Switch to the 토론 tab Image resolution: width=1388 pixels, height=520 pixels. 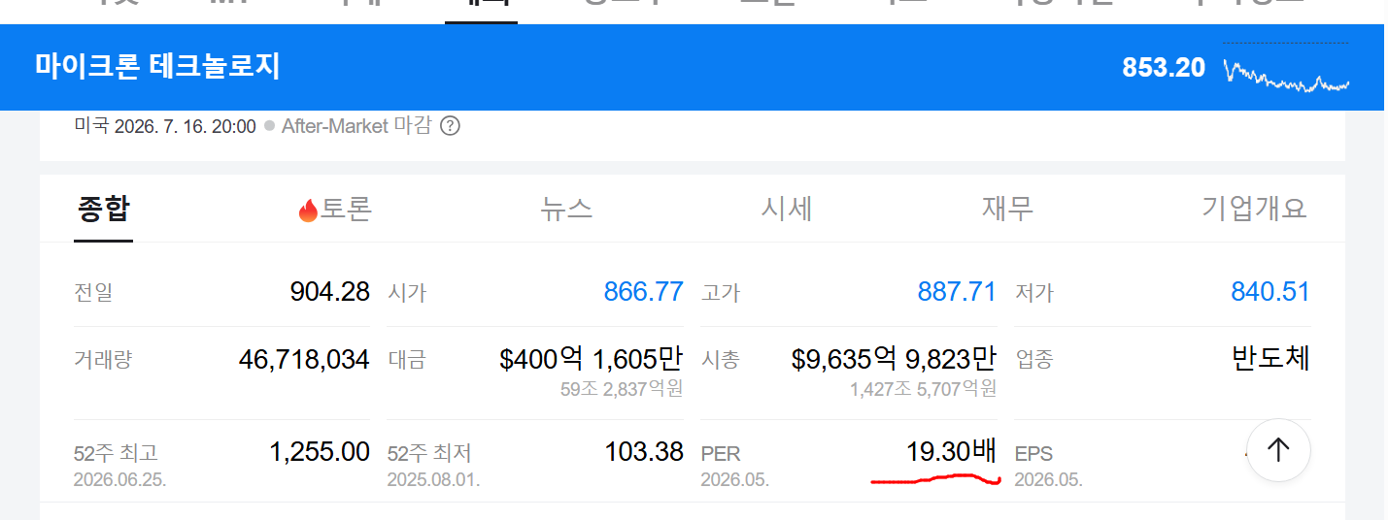pyautogui.click(x=347, y=209)
